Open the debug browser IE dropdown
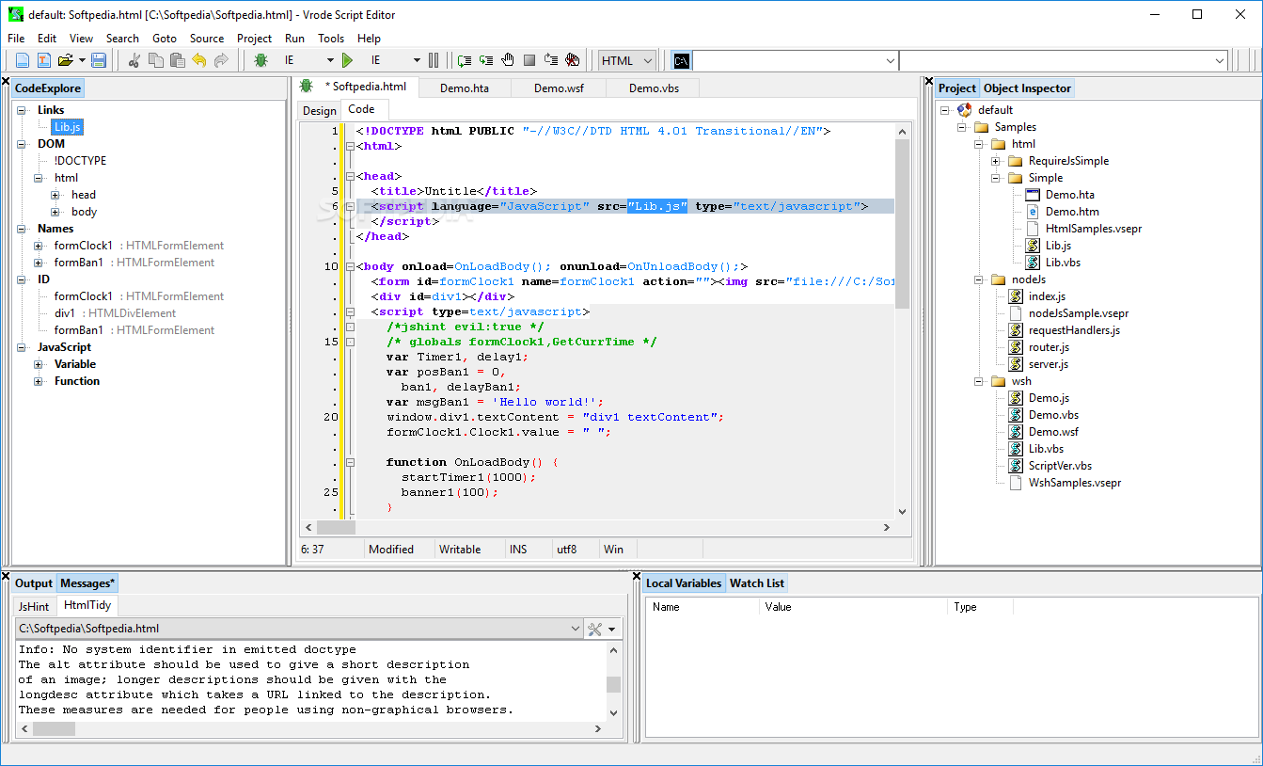The height and width of the screenshot is (766, 1263). pos(330,60)
